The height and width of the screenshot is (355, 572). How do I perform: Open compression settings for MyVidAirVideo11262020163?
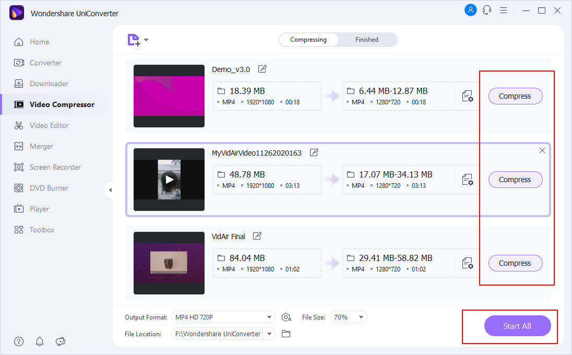click(x=468, y=180)
